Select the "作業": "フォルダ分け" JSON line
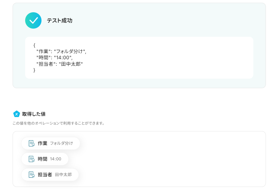Viewport: 270px width, 191px height. pyautogui.click(x=61, y=51)
